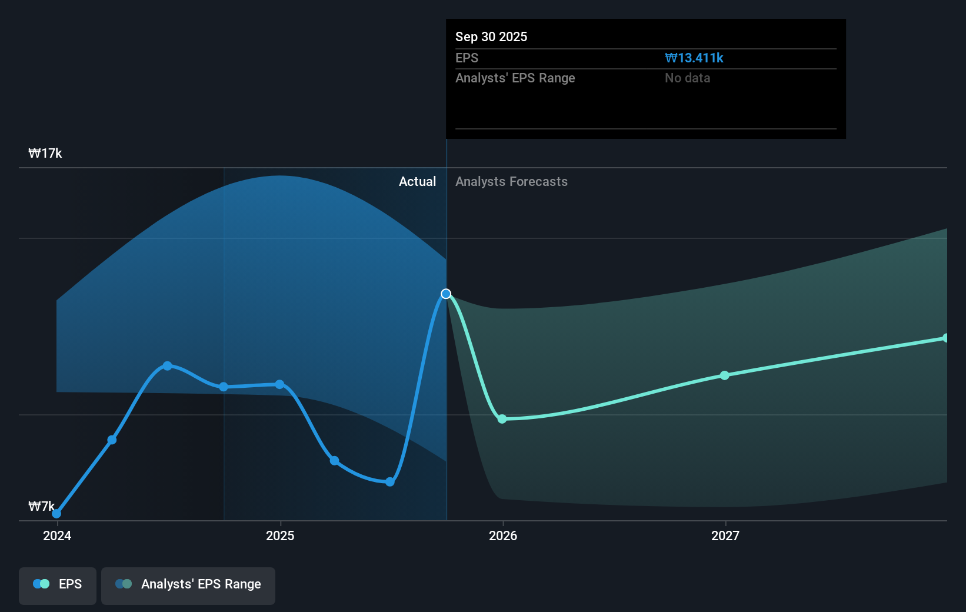
Task: Click the first 2024 EPS data point
Action: [56, 513]
